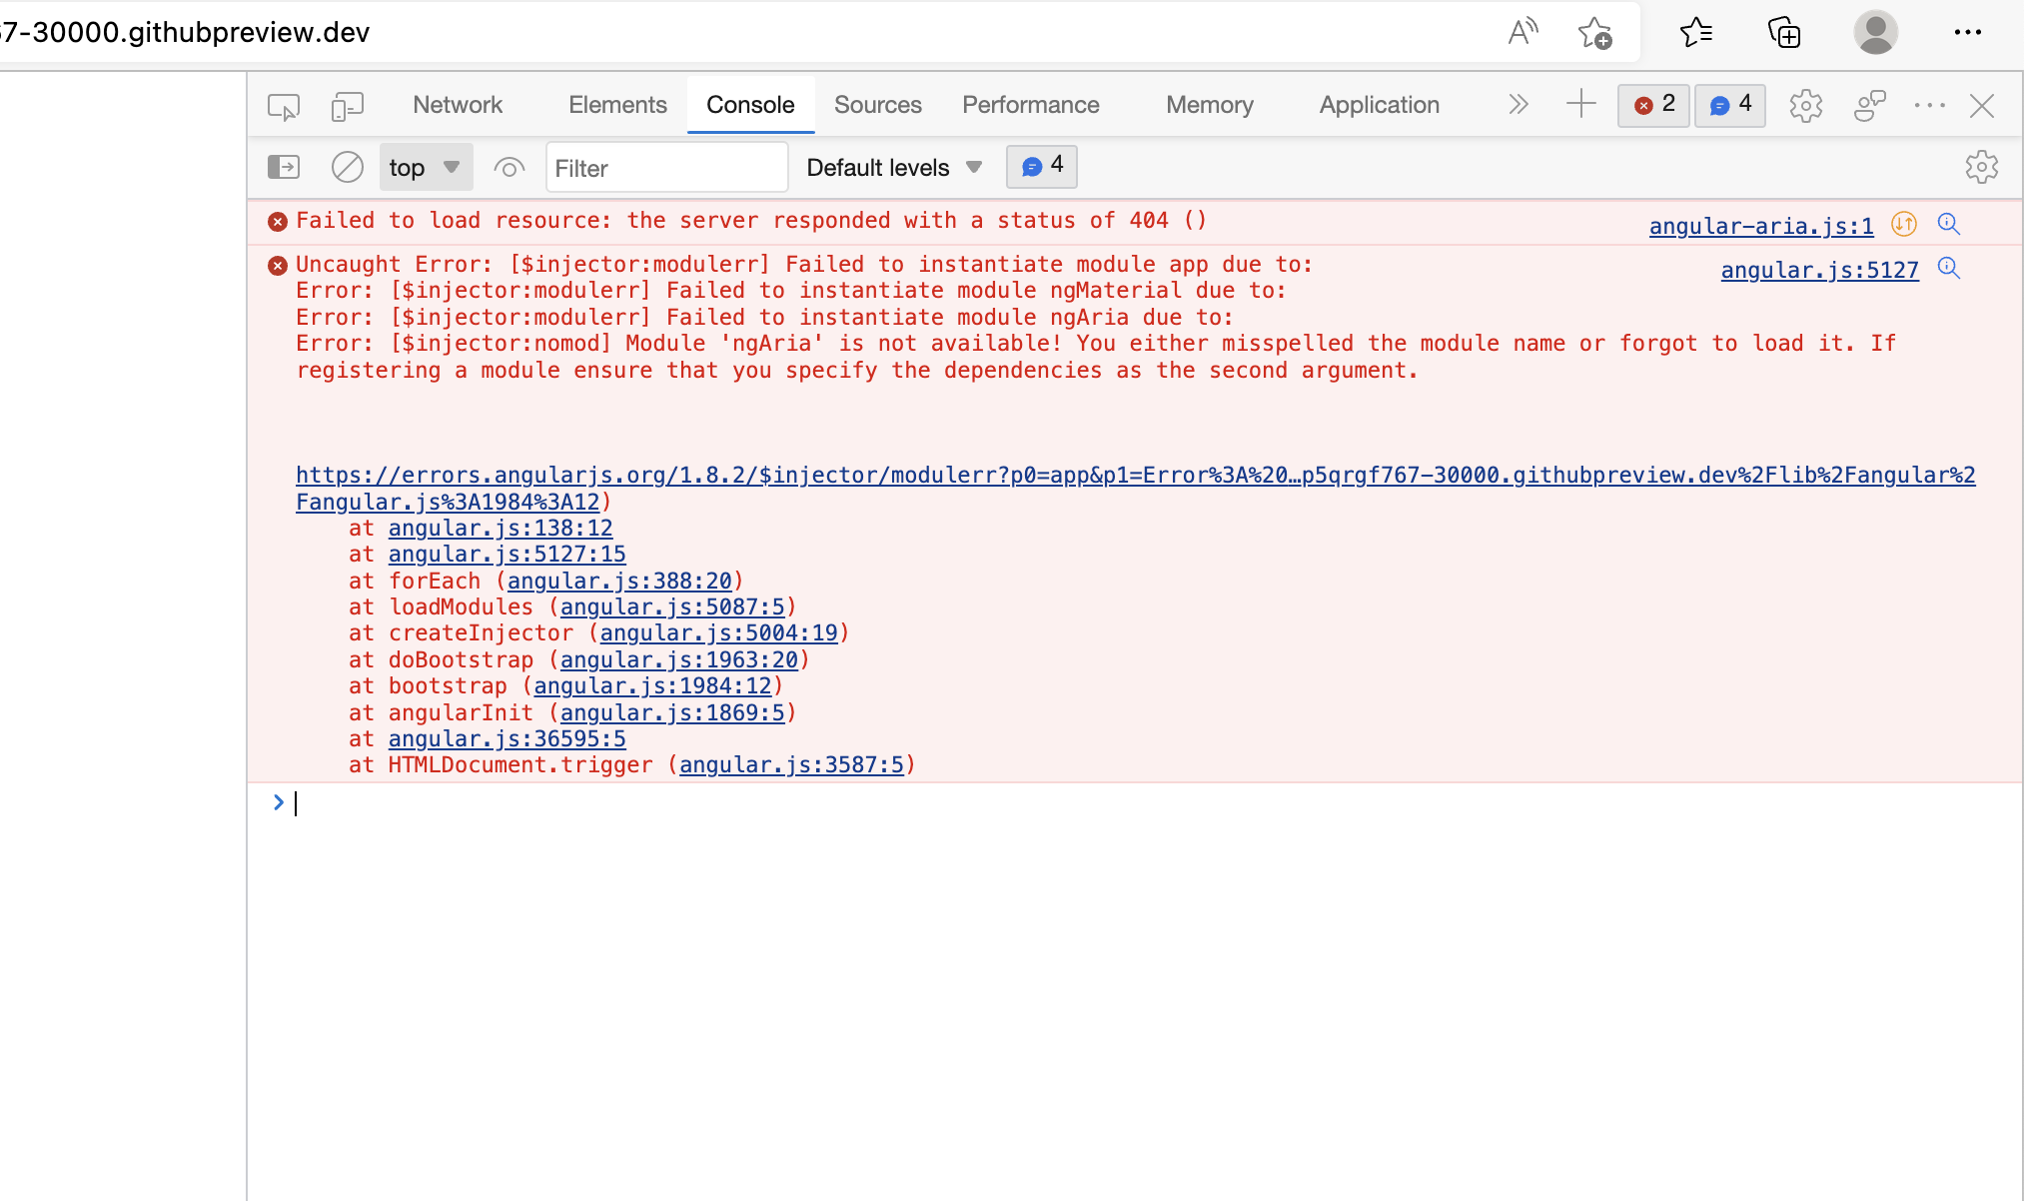Image resolution: width=2024 pixels, height=1201 pixels.
Task: Expand the top frame context dropdown
Action: click(426, 167)
